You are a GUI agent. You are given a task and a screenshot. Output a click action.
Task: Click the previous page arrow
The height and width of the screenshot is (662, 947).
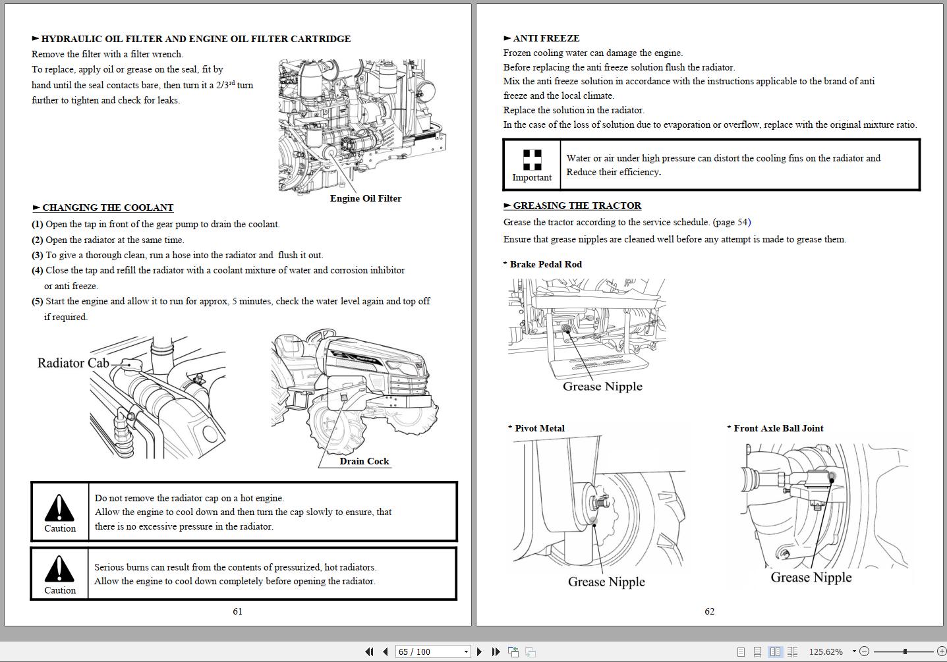[385, 651]
